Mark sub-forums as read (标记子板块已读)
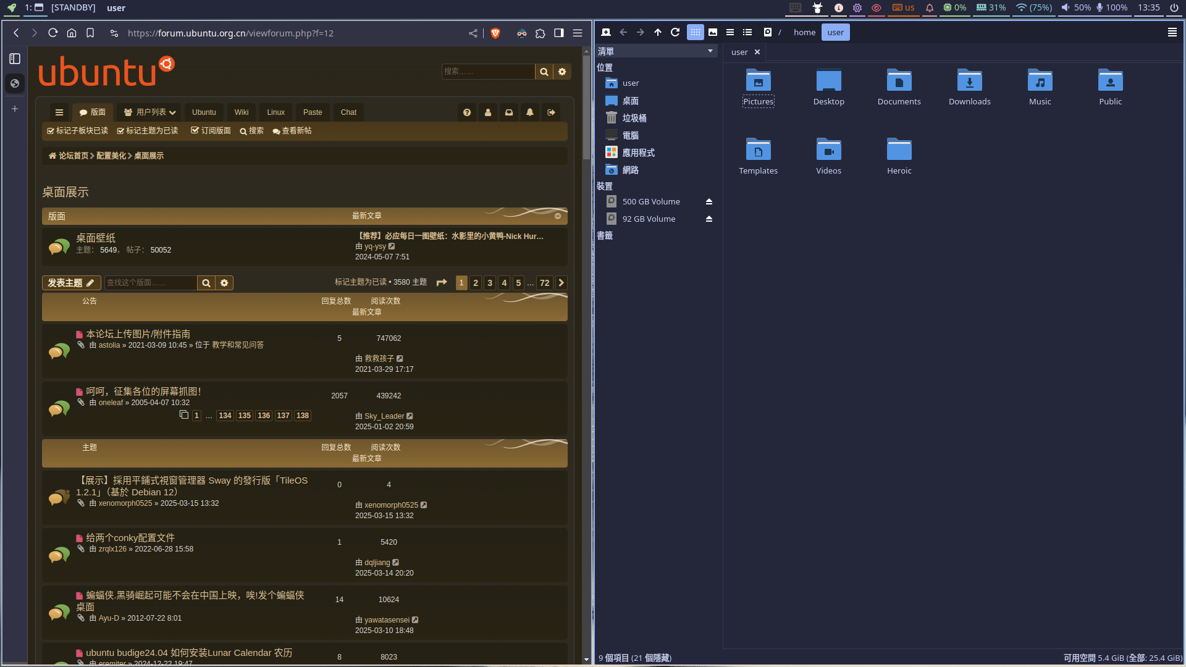This screenshot has width=1186, height=667. coord(78,131)
